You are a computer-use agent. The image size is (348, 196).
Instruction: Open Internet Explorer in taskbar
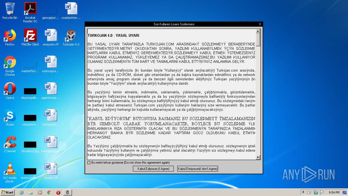coord(21,192)
